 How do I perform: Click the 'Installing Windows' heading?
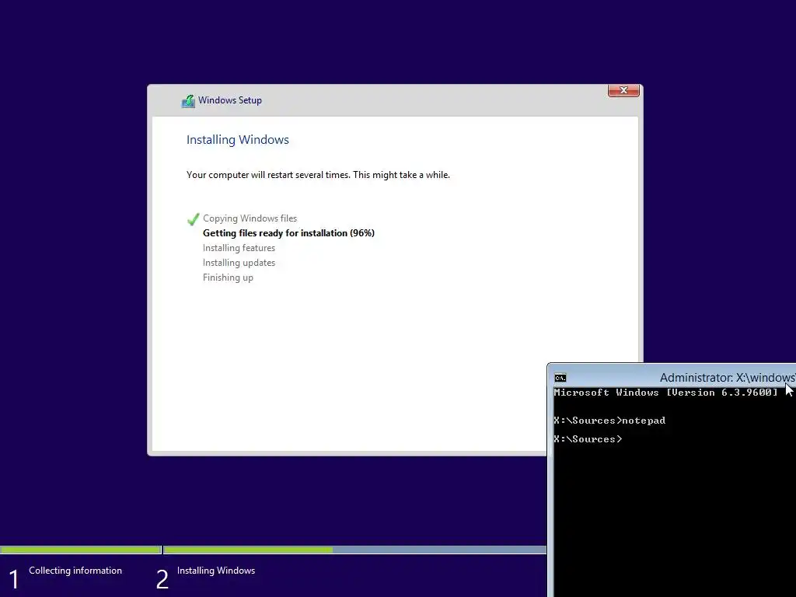238,140
